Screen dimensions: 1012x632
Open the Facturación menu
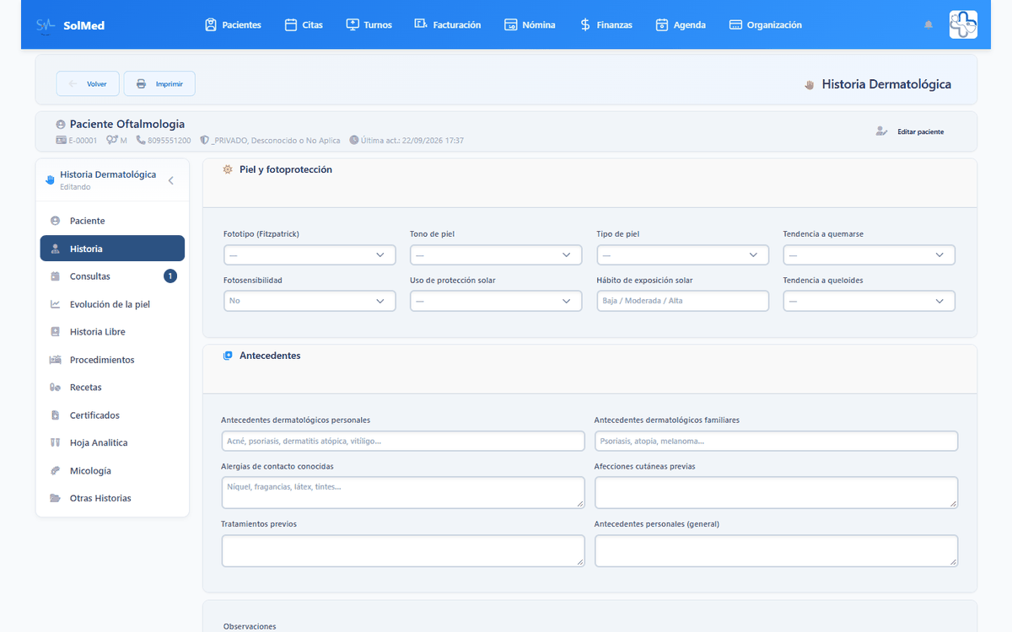[x=447, y=25]
